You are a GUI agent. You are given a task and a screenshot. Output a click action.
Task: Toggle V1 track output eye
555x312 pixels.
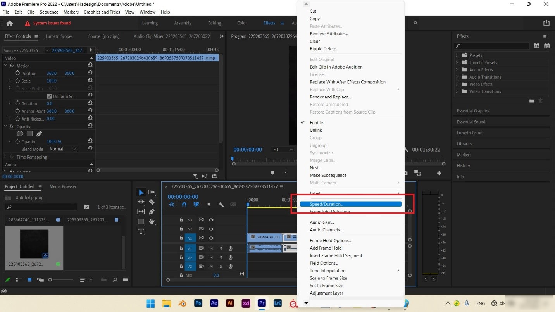pos(211,238)
